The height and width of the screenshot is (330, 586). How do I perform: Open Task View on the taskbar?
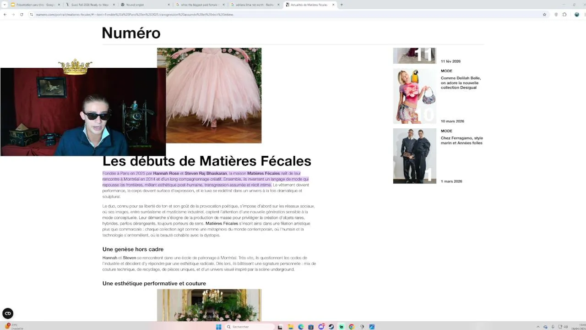click(280, 327)
